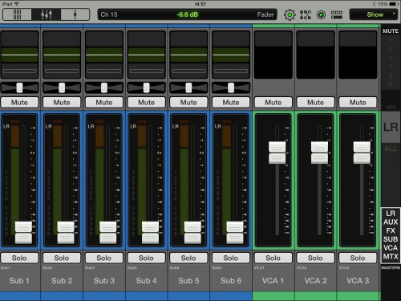Open the settings gear icon
Viewport: 401px width, 301px height.
pyautogui.click(x=290, y=14)
